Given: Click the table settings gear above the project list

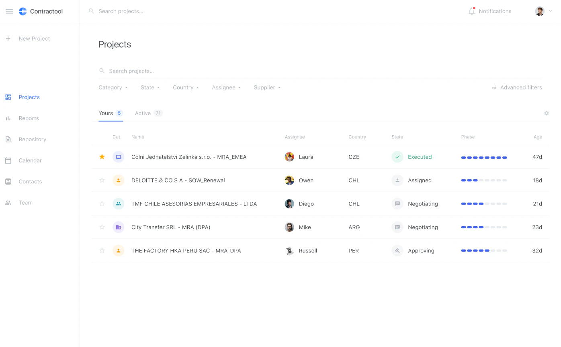Looking at the screenshot, I should point(546,113).
